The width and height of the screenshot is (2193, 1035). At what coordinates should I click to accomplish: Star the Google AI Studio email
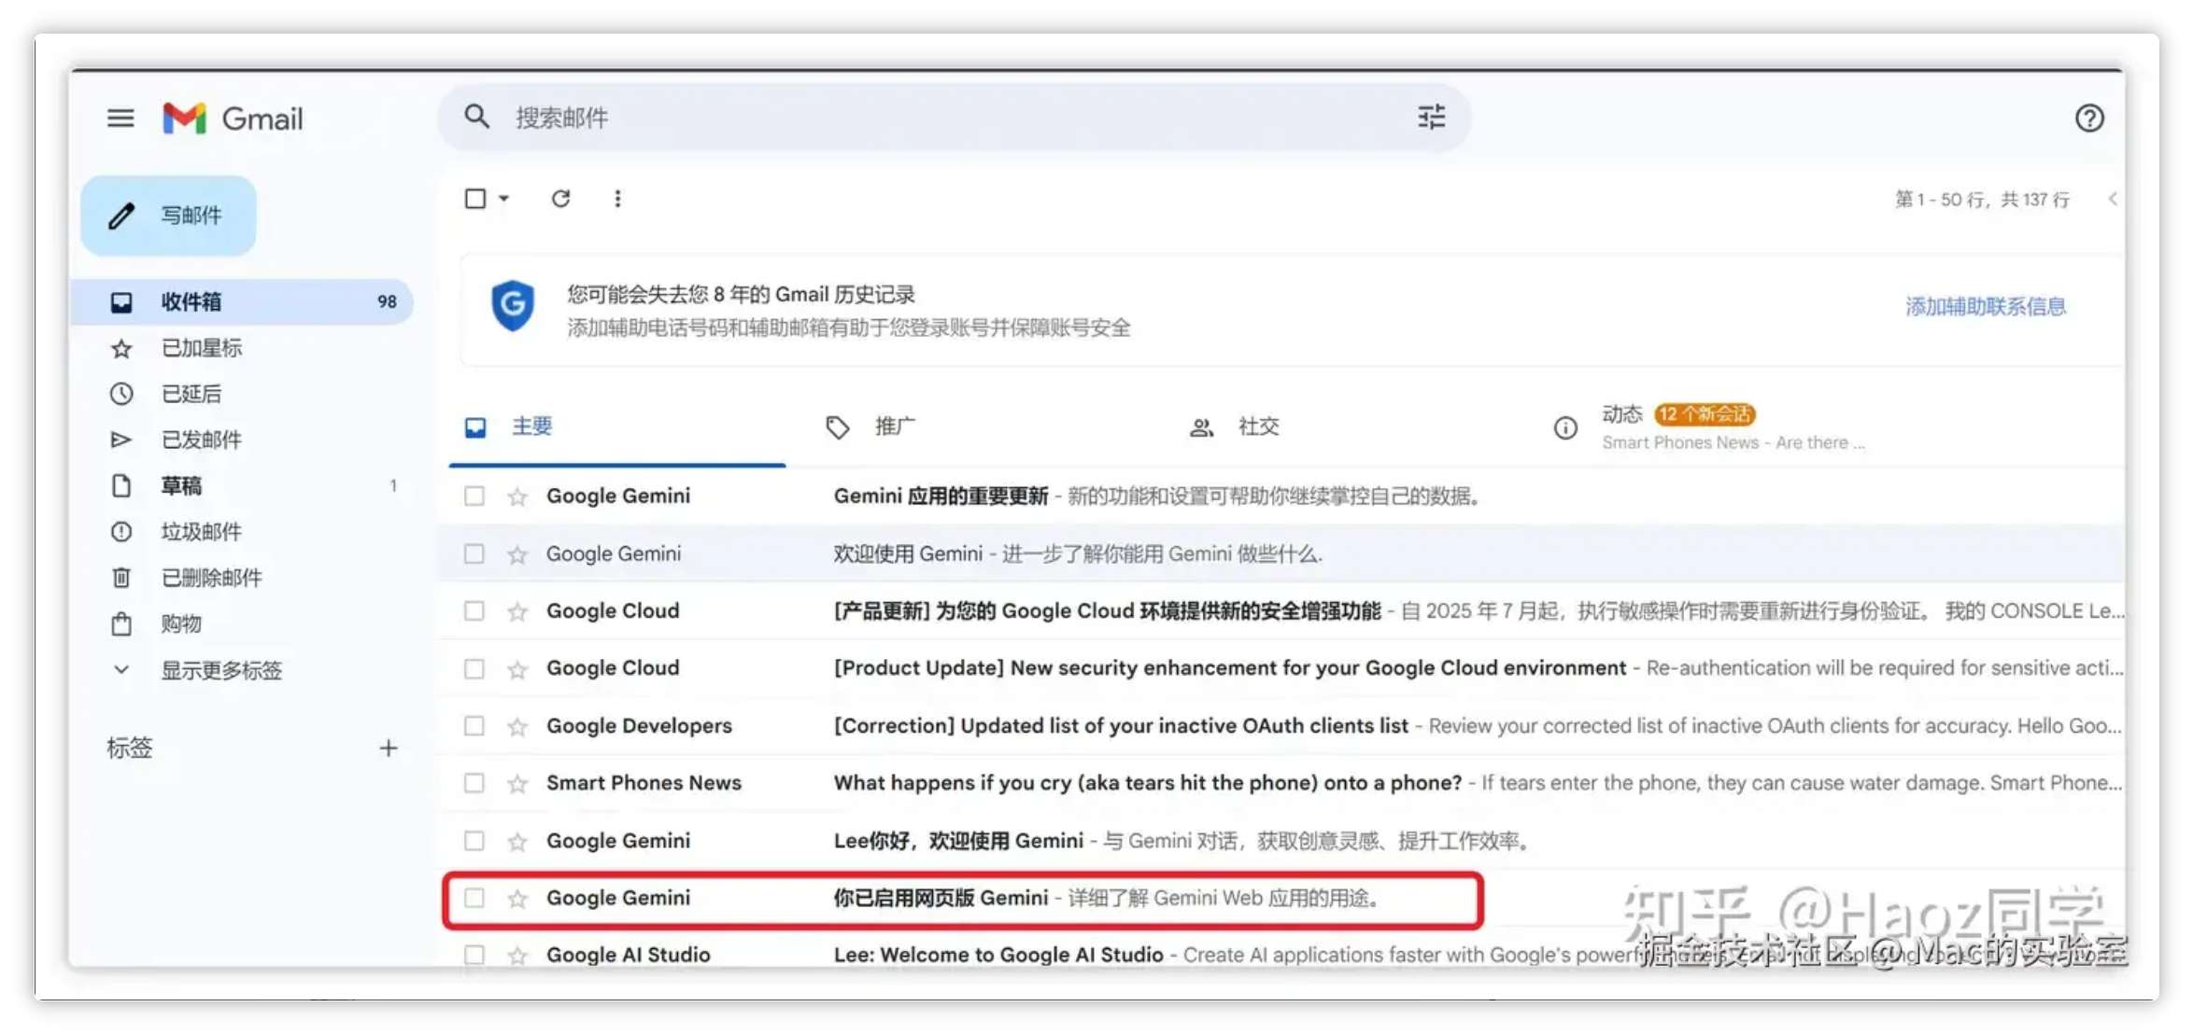coord(517,955)
